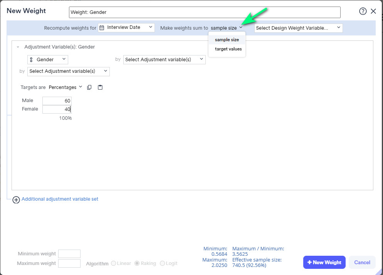Choose 'target values' from the menu
Viewport: 383px width, 275px height.
(x=228, y=49)
